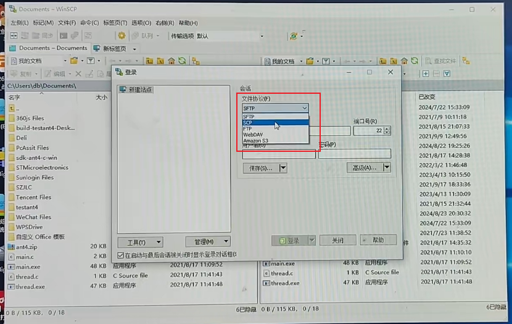The width and height of the screenshot is (512, 324).
Task: Go to home directory in right panel
Action: [x=404, y=60]
